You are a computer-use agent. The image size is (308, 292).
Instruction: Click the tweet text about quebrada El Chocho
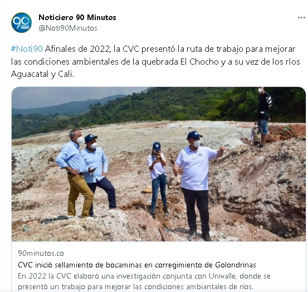coord(155,61)
